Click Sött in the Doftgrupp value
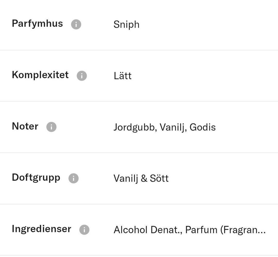 pyautogui.click(x=159, y=178)
